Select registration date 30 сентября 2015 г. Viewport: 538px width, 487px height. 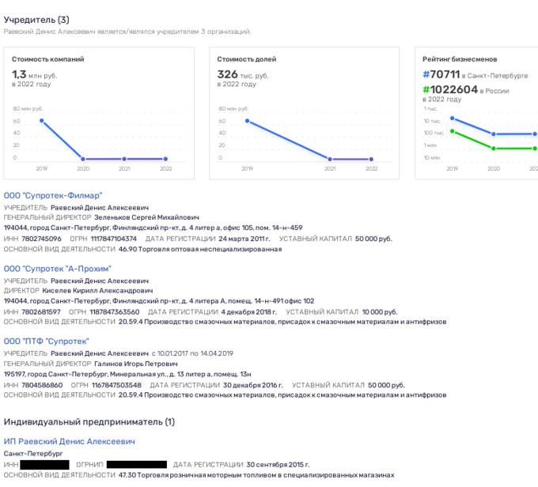click(278, 464)
